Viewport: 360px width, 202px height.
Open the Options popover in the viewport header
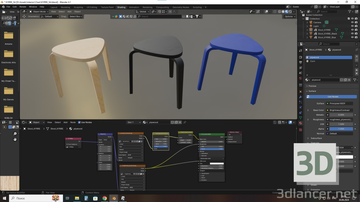(x=289, y=17)
